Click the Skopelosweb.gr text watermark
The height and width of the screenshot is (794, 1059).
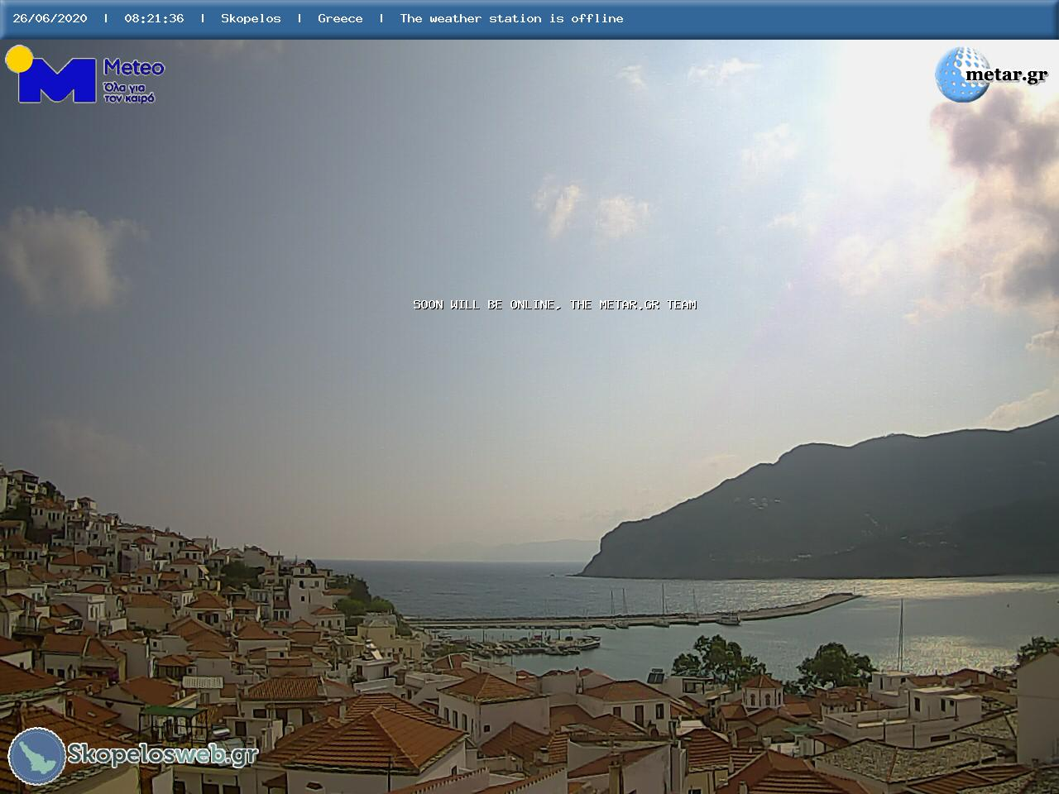163,754
